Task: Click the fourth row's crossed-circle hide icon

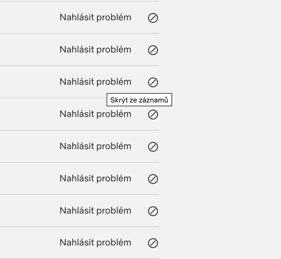Action: (153, 115)
